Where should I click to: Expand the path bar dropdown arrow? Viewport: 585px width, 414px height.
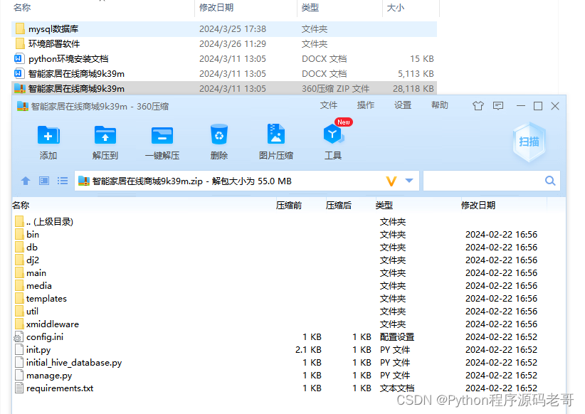point(409,181)
